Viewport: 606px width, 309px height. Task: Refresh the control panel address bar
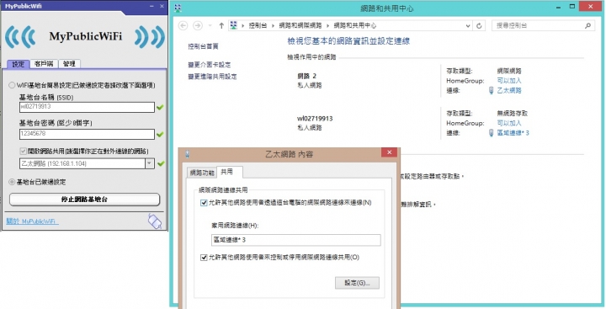(x=479, y=26)
